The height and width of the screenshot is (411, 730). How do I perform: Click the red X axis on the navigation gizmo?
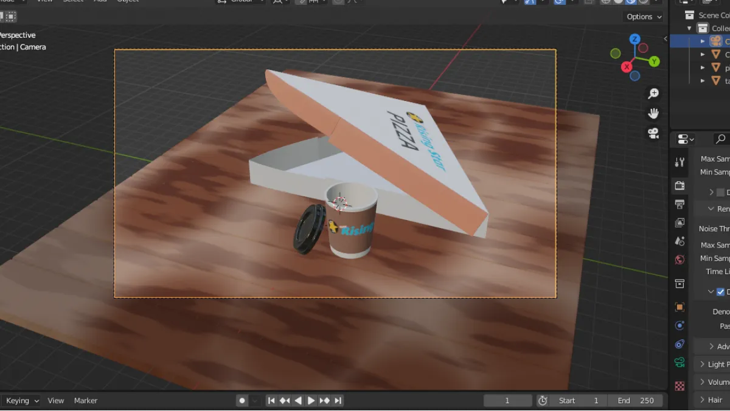click(627, 67)
